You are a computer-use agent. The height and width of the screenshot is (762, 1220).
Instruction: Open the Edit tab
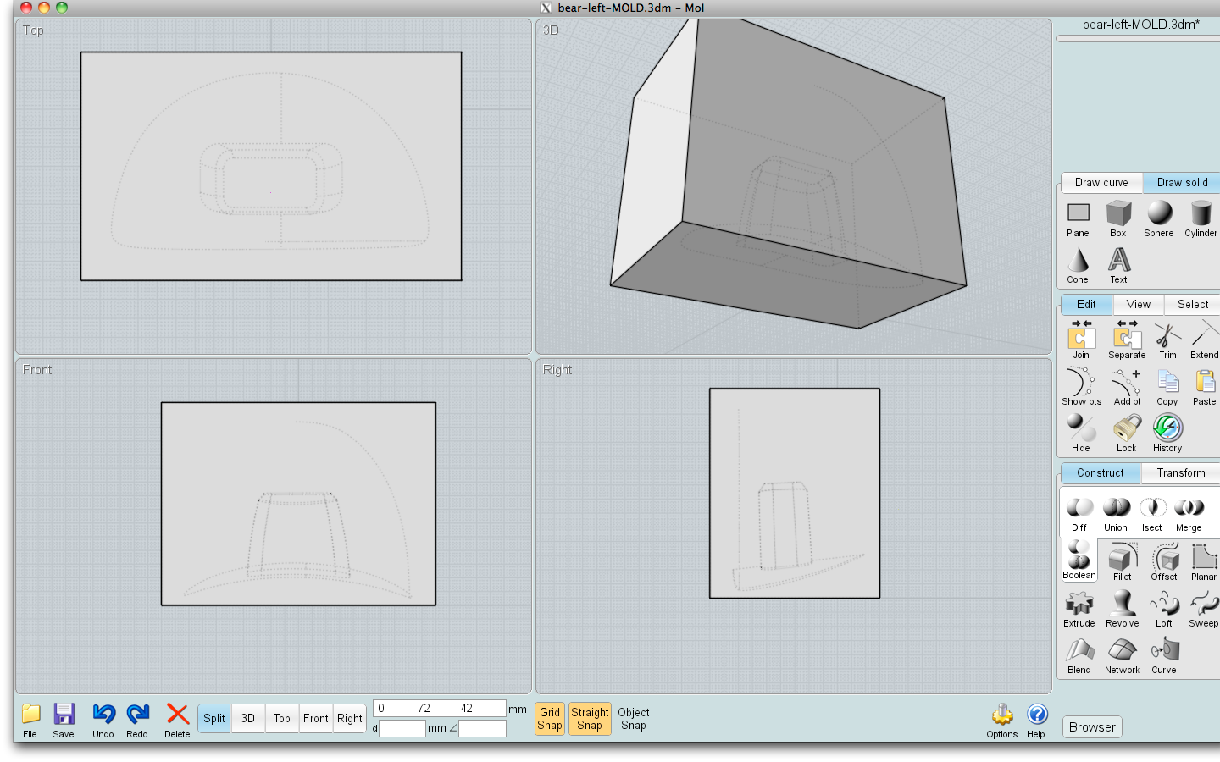[x=1086, y=305]
